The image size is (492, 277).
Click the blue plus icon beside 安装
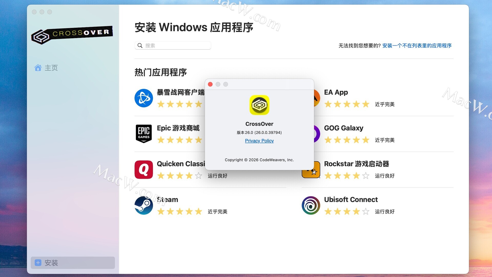coord(38,263)
